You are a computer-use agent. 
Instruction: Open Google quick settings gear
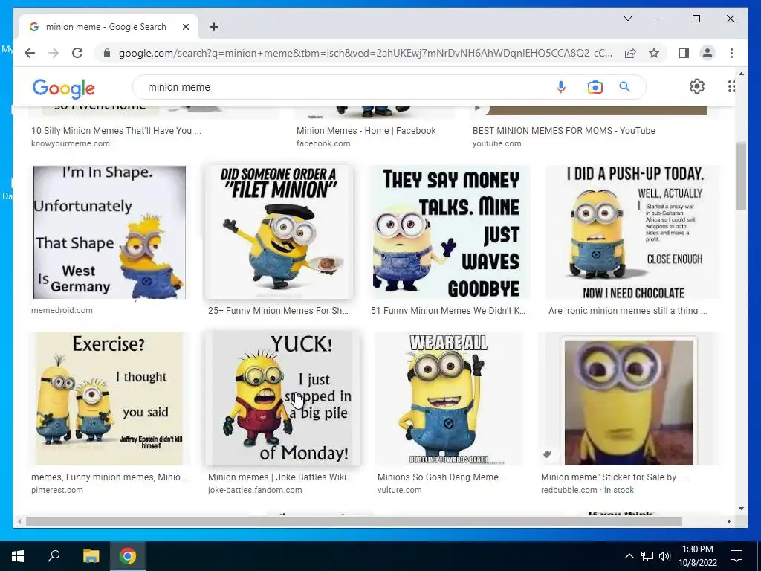[697, 86]
